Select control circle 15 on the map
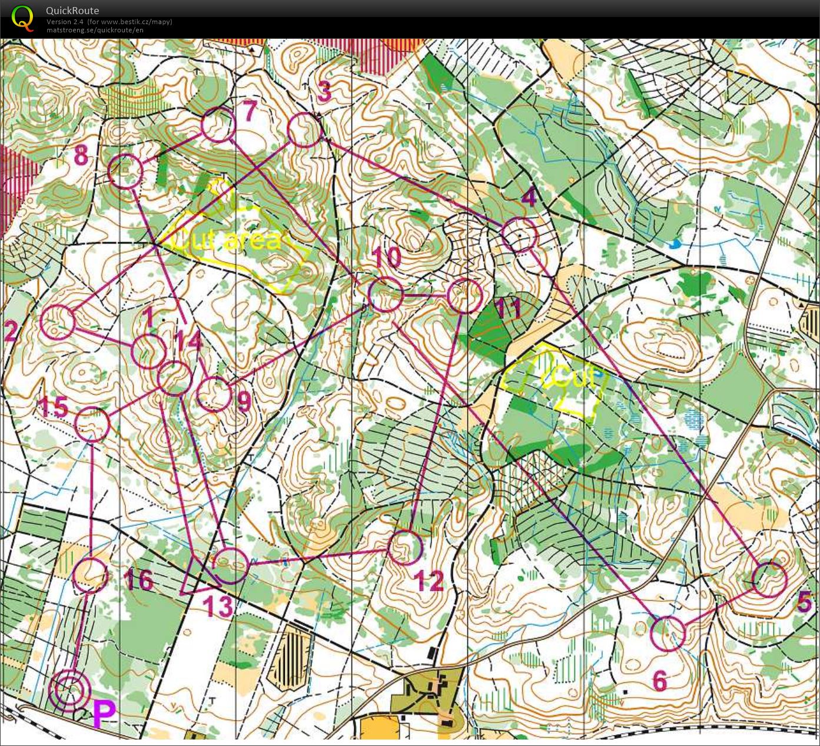Screen dimensions: 820x746 click(92, 424)
